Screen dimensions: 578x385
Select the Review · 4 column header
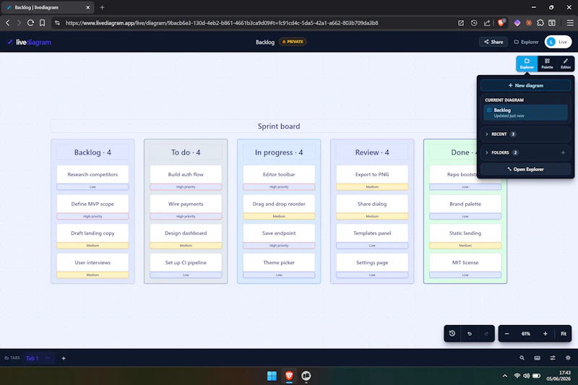372,152
